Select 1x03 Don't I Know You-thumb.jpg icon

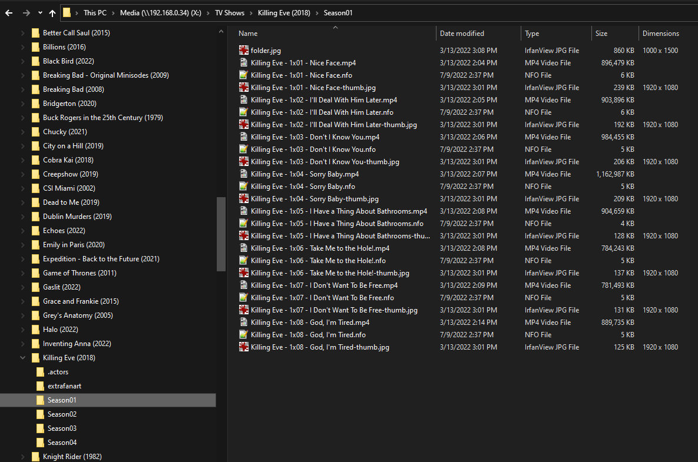point(243,161)
